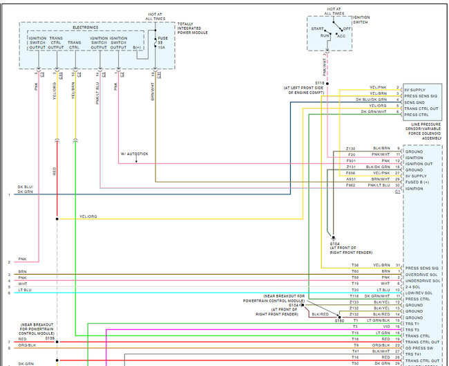Click the YEL/ORG label on the horizontal yellow wire
The width and height of the screenshot is (449, 366).
click(88, 217)
